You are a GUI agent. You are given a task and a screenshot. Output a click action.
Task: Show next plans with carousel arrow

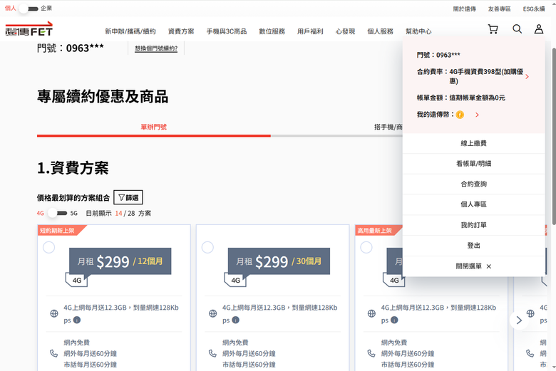pos(519,320)
